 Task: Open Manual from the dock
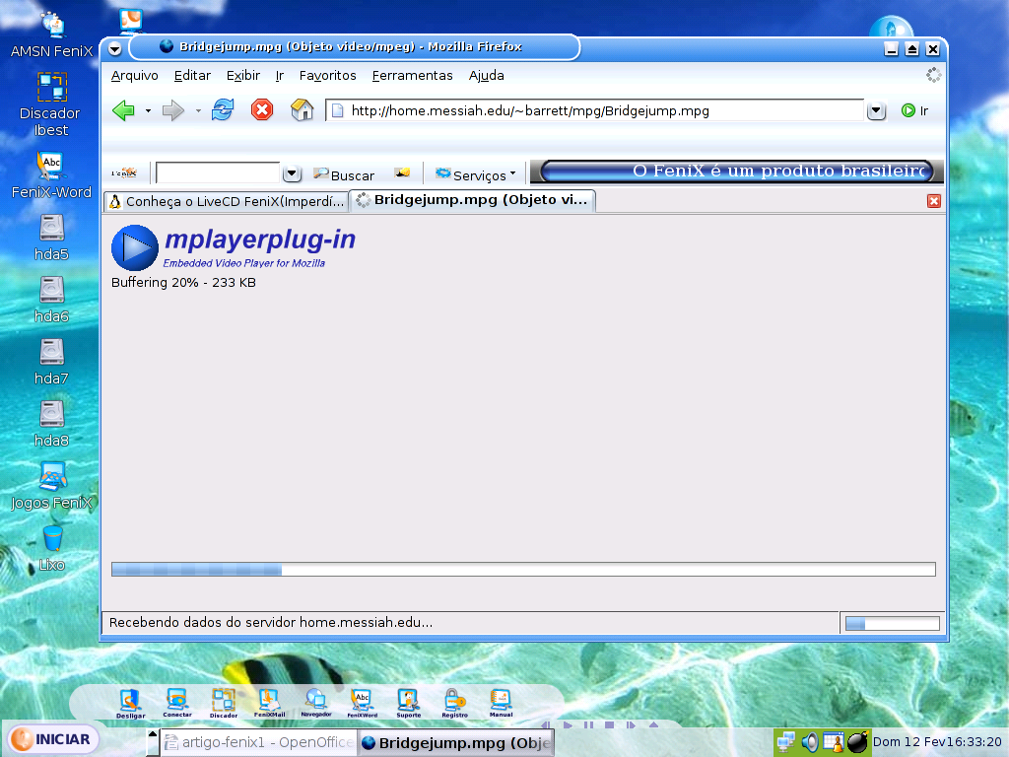tap(501, 703)
